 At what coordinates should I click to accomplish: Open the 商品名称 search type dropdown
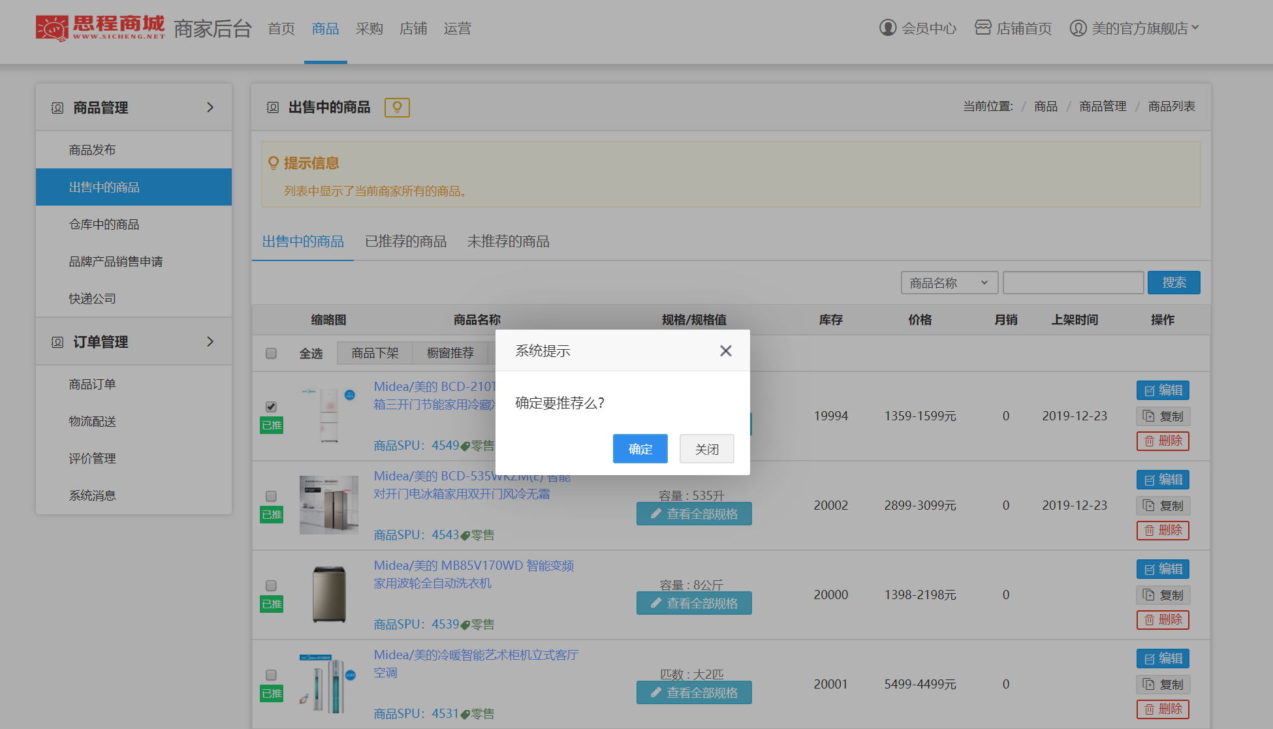(x=949, y=283)
